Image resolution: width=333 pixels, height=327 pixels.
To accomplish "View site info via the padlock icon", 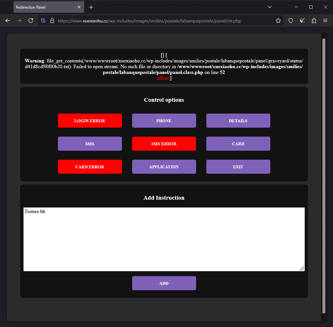I will pyautogui.click(x=52, y=20).
